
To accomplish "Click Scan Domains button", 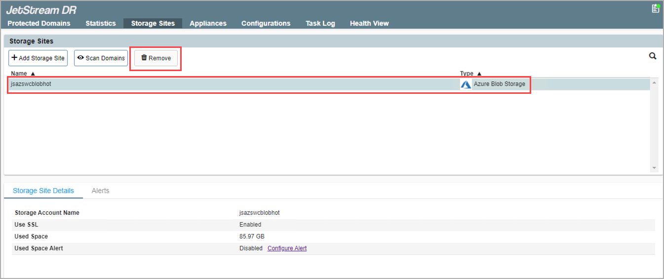I will 101,58.
